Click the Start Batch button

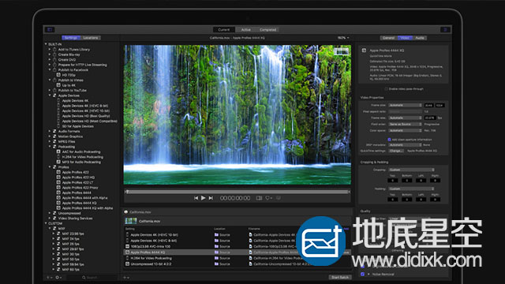340,277
